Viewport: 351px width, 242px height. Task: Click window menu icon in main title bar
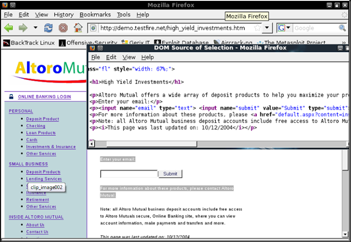(13, 5)
